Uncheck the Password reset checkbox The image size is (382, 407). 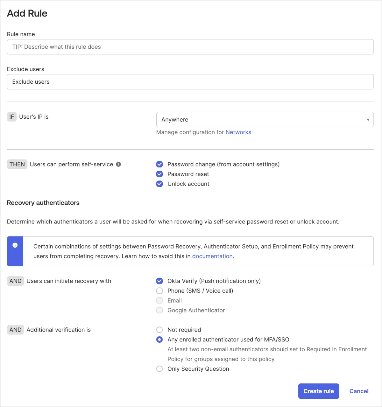pyautogui.click(x=159, y=174)
